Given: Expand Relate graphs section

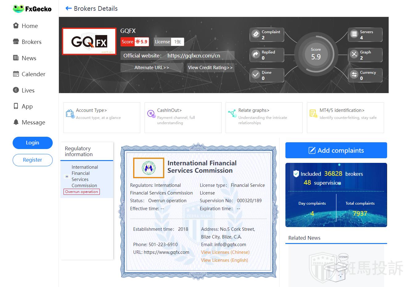Looking at the screenshot, I should (x=254, y=110).
